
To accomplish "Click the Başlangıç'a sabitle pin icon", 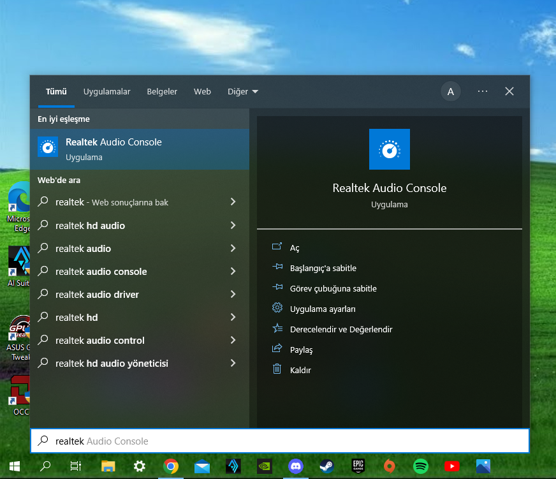I will (x=277, y=267).
